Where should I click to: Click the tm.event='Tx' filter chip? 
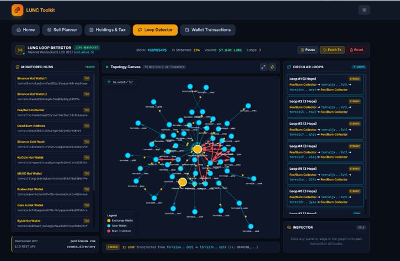(x=121, y=82)
